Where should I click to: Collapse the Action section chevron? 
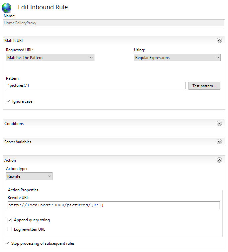pyautogui.click(x=219, y=160)
